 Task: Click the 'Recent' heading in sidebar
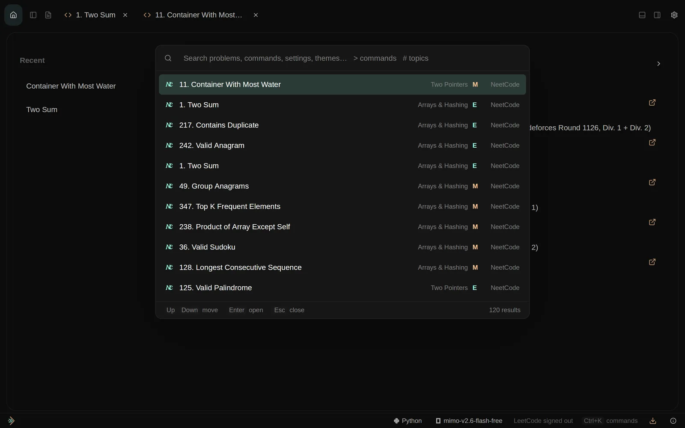point(32,60)
